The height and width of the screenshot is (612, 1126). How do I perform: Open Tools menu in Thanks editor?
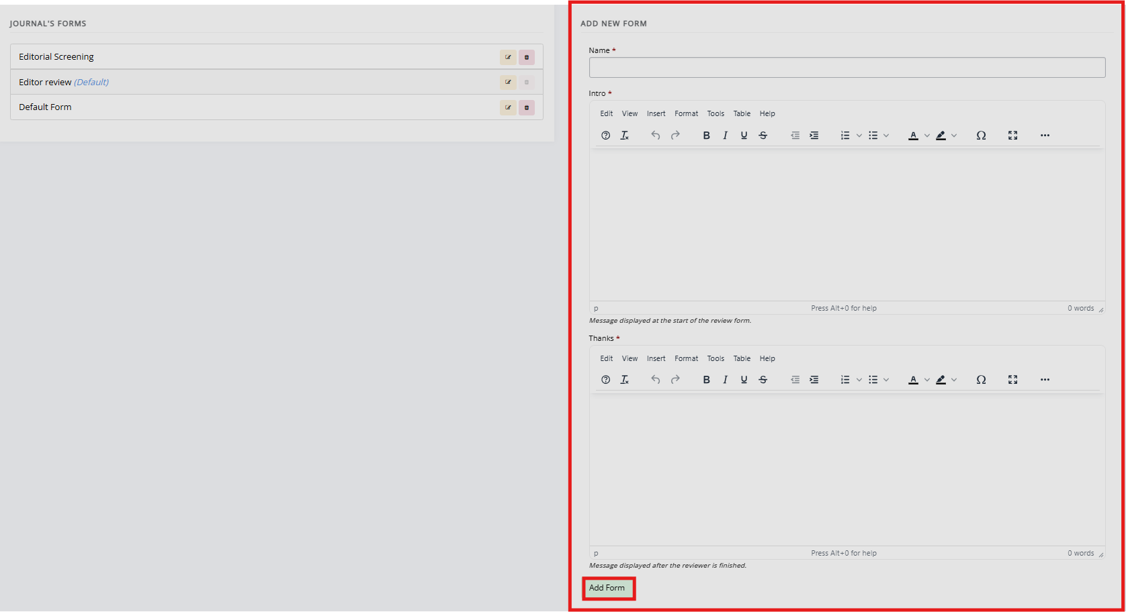pos(716,358)
